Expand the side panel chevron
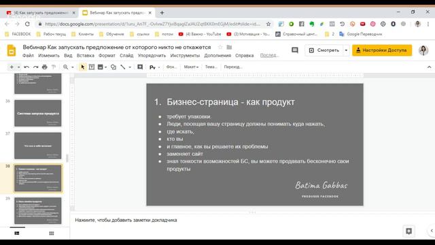The height and width of the screenshot is (245, 435). pos(432,231)
